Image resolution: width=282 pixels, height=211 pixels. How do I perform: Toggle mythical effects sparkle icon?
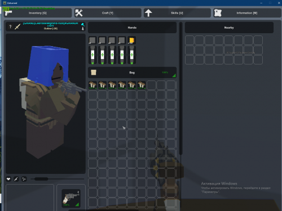point(24,179)
